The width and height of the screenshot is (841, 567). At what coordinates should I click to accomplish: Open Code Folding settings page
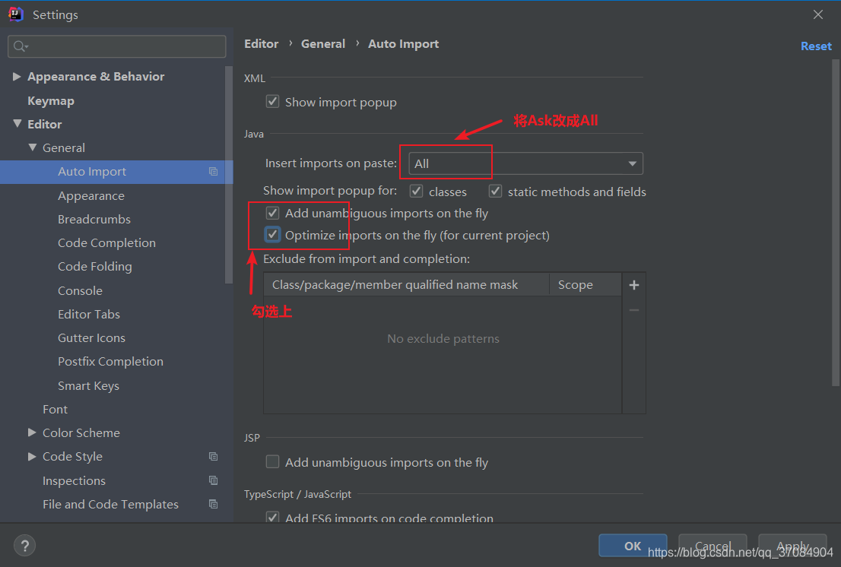pos(95,266)
